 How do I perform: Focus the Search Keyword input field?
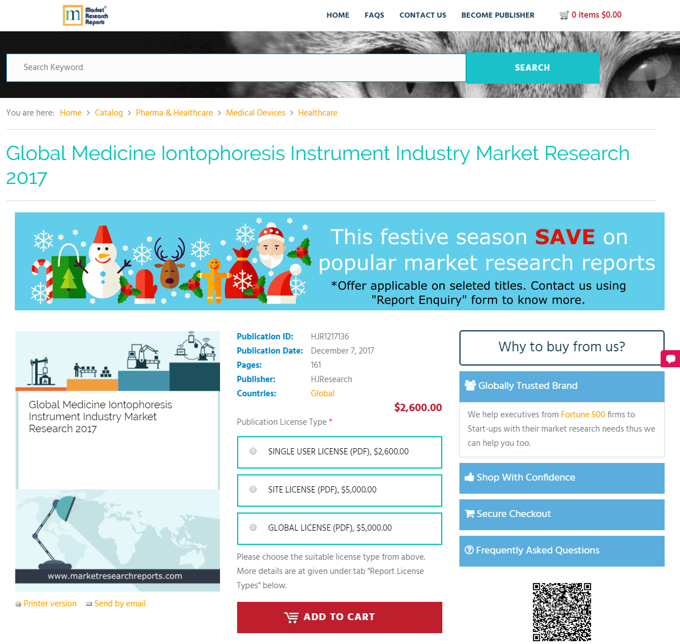(237, 68)
